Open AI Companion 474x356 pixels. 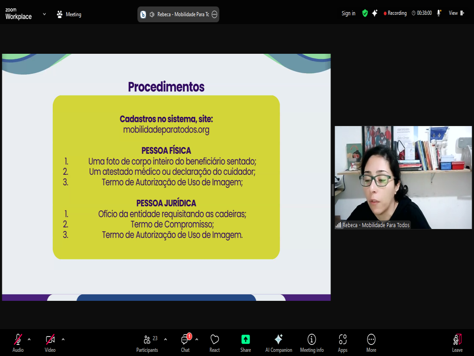point(278,342)
